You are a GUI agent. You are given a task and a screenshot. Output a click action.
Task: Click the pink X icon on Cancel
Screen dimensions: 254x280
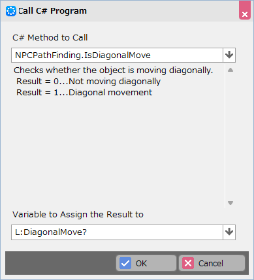188,263
